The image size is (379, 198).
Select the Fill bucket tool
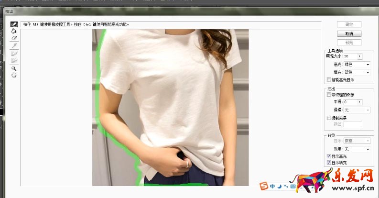point(14,31)
